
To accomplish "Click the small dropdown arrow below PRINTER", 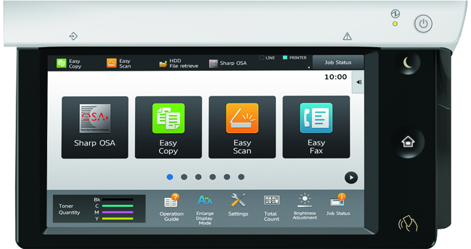I will tap(309, 68).
